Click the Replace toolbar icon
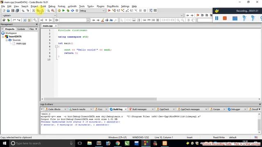 (x=53, y=11)
